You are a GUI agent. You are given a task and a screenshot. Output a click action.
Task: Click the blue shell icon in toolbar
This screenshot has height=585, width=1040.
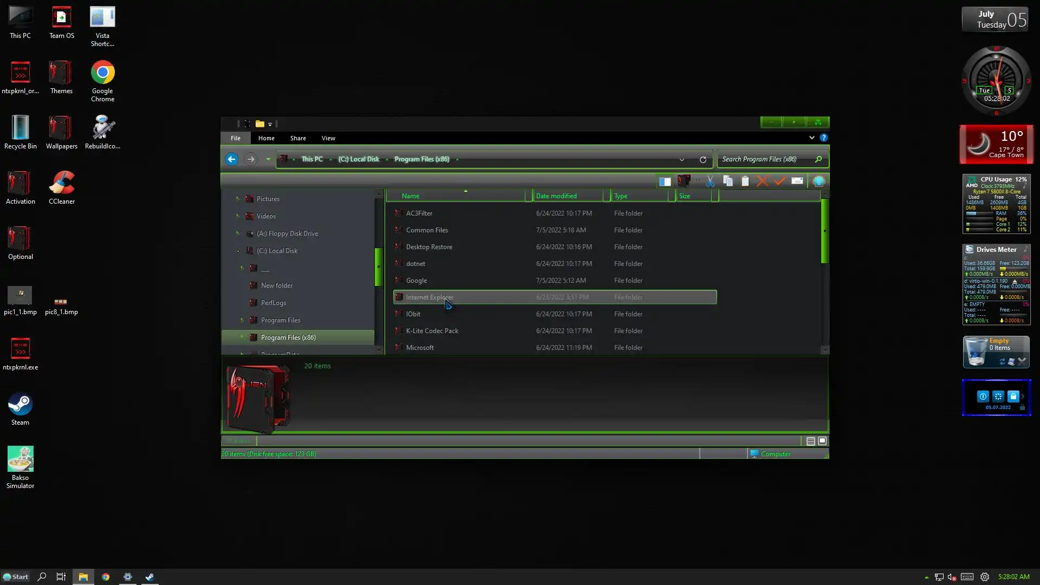pos(818,181)
